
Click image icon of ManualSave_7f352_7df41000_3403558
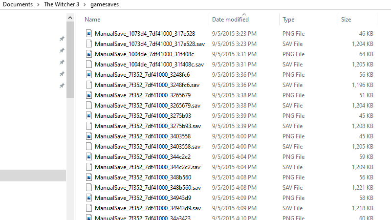[89, 136]
